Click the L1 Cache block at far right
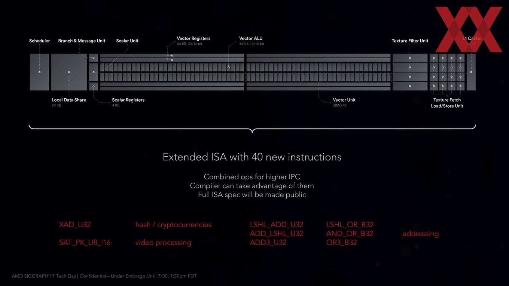The image size is (509, 286). coord(471,72)
